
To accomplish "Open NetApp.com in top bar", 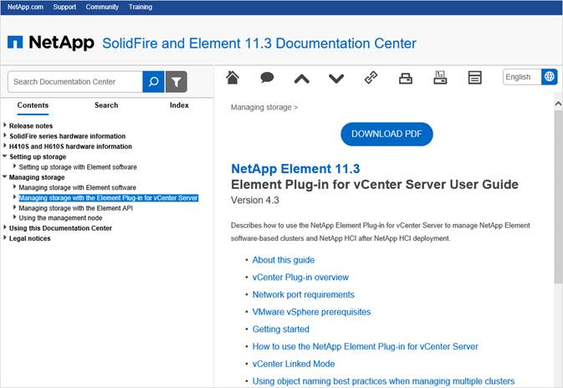I will (25, 7).
